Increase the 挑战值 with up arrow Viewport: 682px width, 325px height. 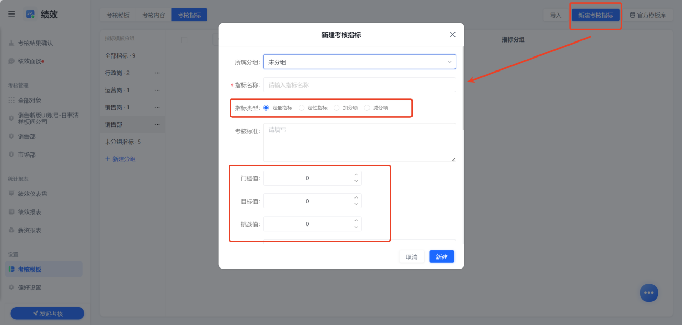[x=356, y=220]
